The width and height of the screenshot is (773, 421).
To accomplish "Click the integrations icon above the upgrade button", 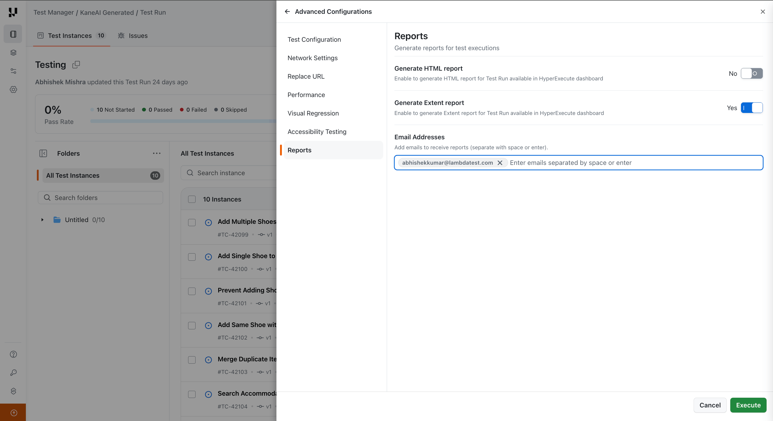I will (14, 391).
